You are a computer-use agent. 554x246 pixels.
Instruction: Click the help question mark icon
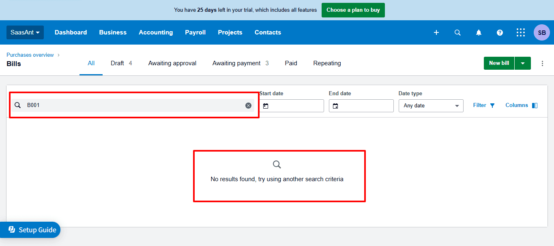click(x=500, y=32)
